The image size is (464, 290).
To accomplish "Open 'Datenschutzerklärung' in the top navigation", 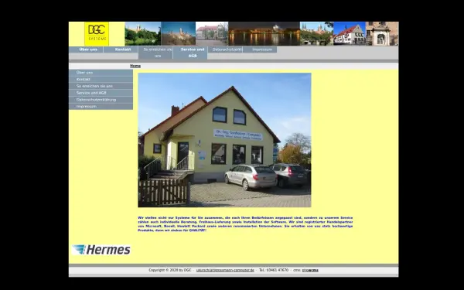I will (x=225, y=49).
